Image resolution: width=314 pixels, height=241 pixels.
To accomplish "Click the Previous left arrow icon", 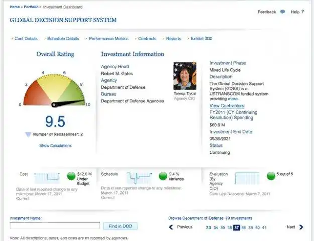I will click(171, 227).
